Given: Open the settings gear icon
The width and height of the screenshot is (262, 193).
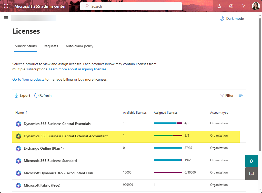Looking at the screenshot, I should pos(231,6).
